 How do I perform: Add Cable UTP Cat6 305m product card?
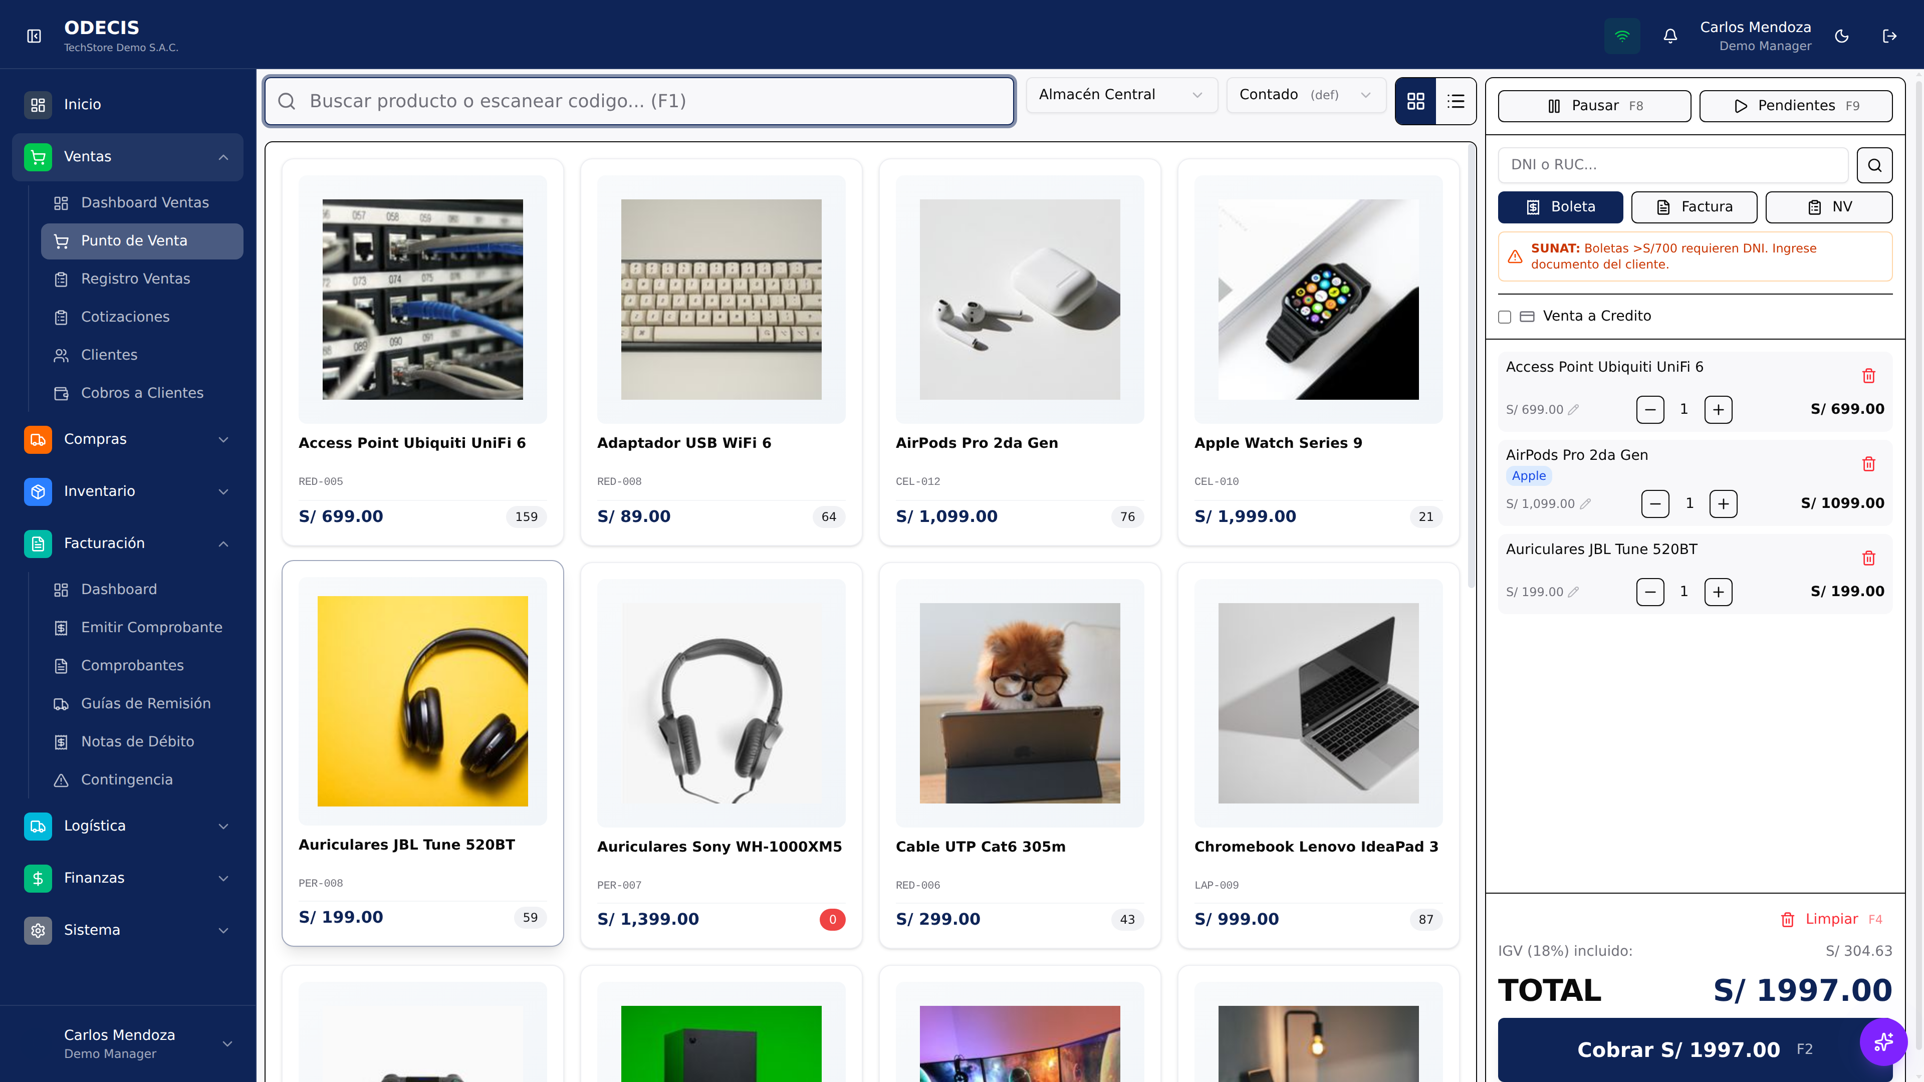click(1020, 756)
